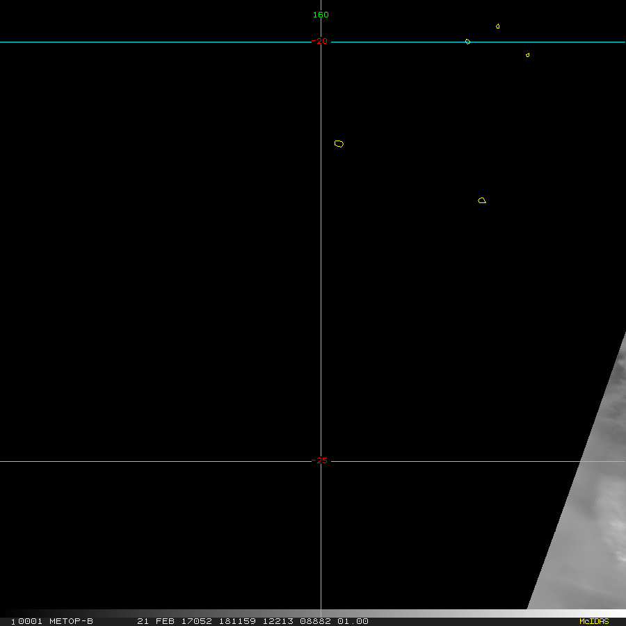The image size is (626, 626).
Task: Click the yellow island outline near longitude 160
Action: pyautogui.click(x=339, y=144)
